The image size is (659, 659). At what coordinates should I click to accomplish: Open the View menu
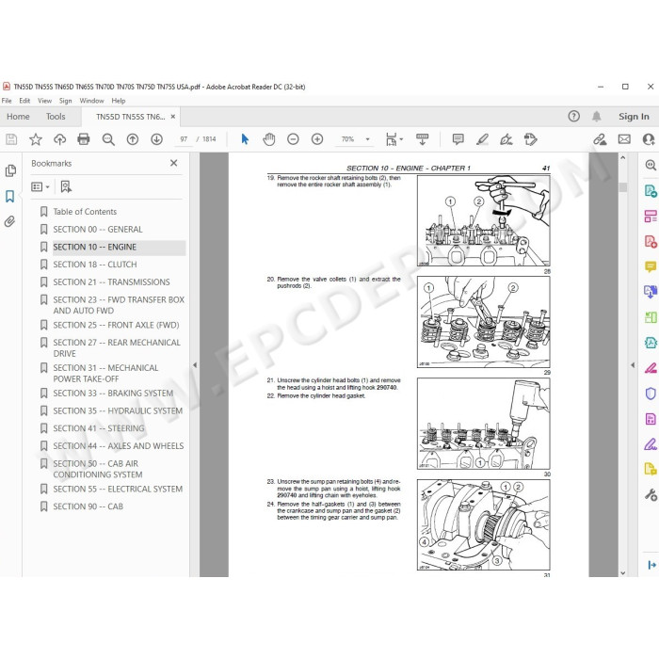click(x=44, y=101)
